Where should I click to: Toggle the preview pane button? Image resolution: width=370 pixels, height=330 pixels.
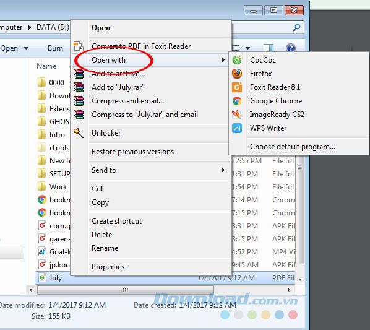(269, 48)
